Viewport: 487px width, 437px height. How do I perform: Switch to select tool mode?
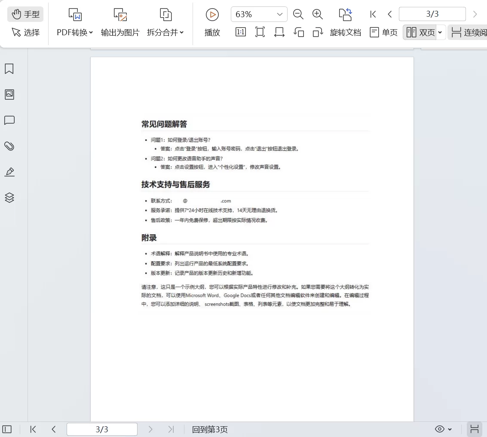[x=25, y=32]
